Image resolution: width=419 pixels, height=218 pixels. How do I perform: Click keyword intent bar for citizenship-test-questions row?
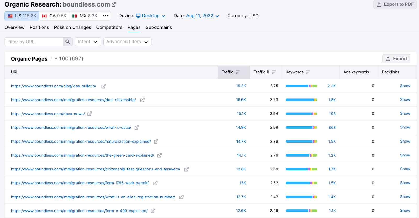[301, 169]
